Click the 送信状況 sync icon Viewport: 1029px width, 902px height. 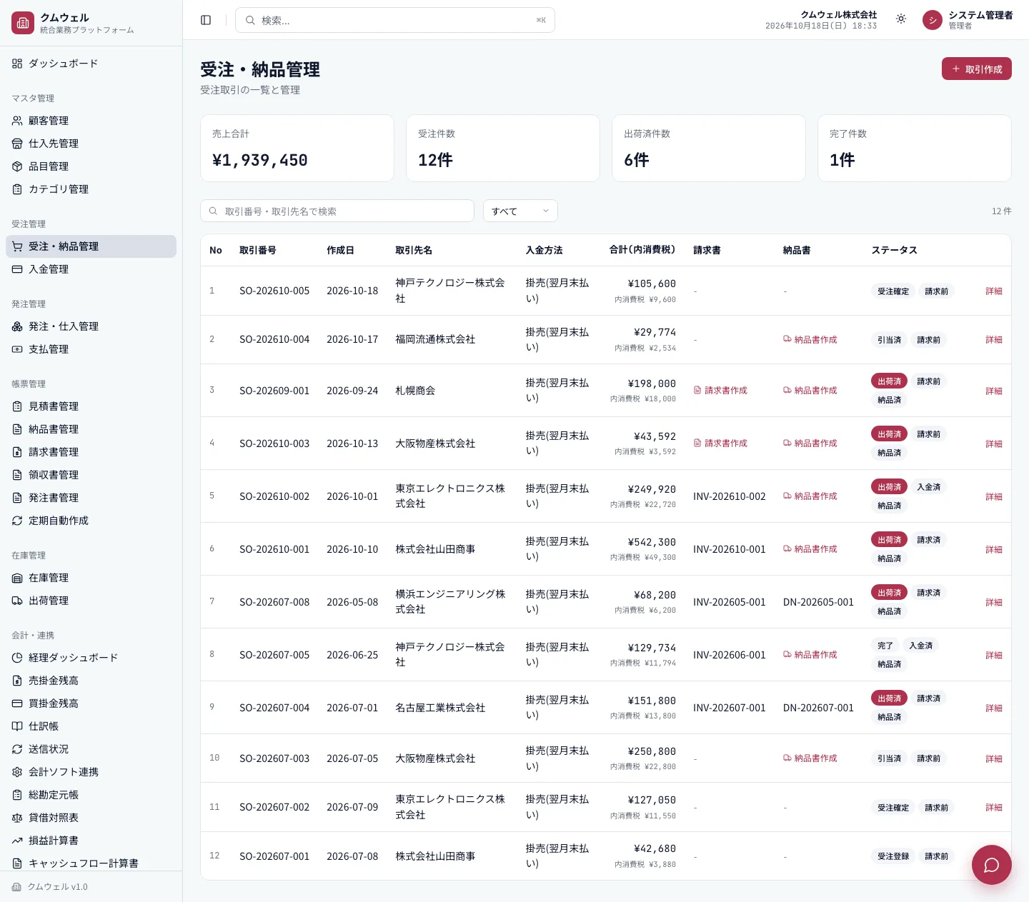click(x=17, y=749)
